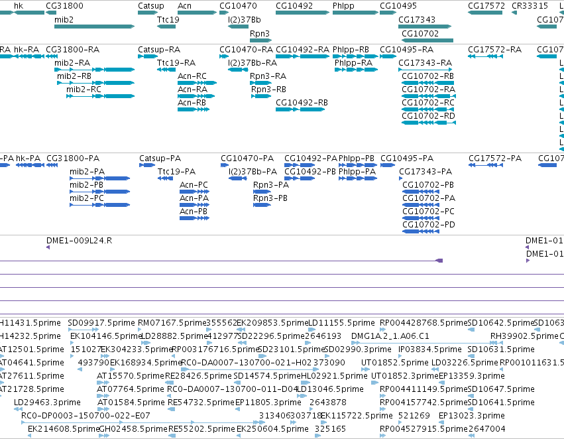Select the Rpn3-RB transcript

[261, 96]
